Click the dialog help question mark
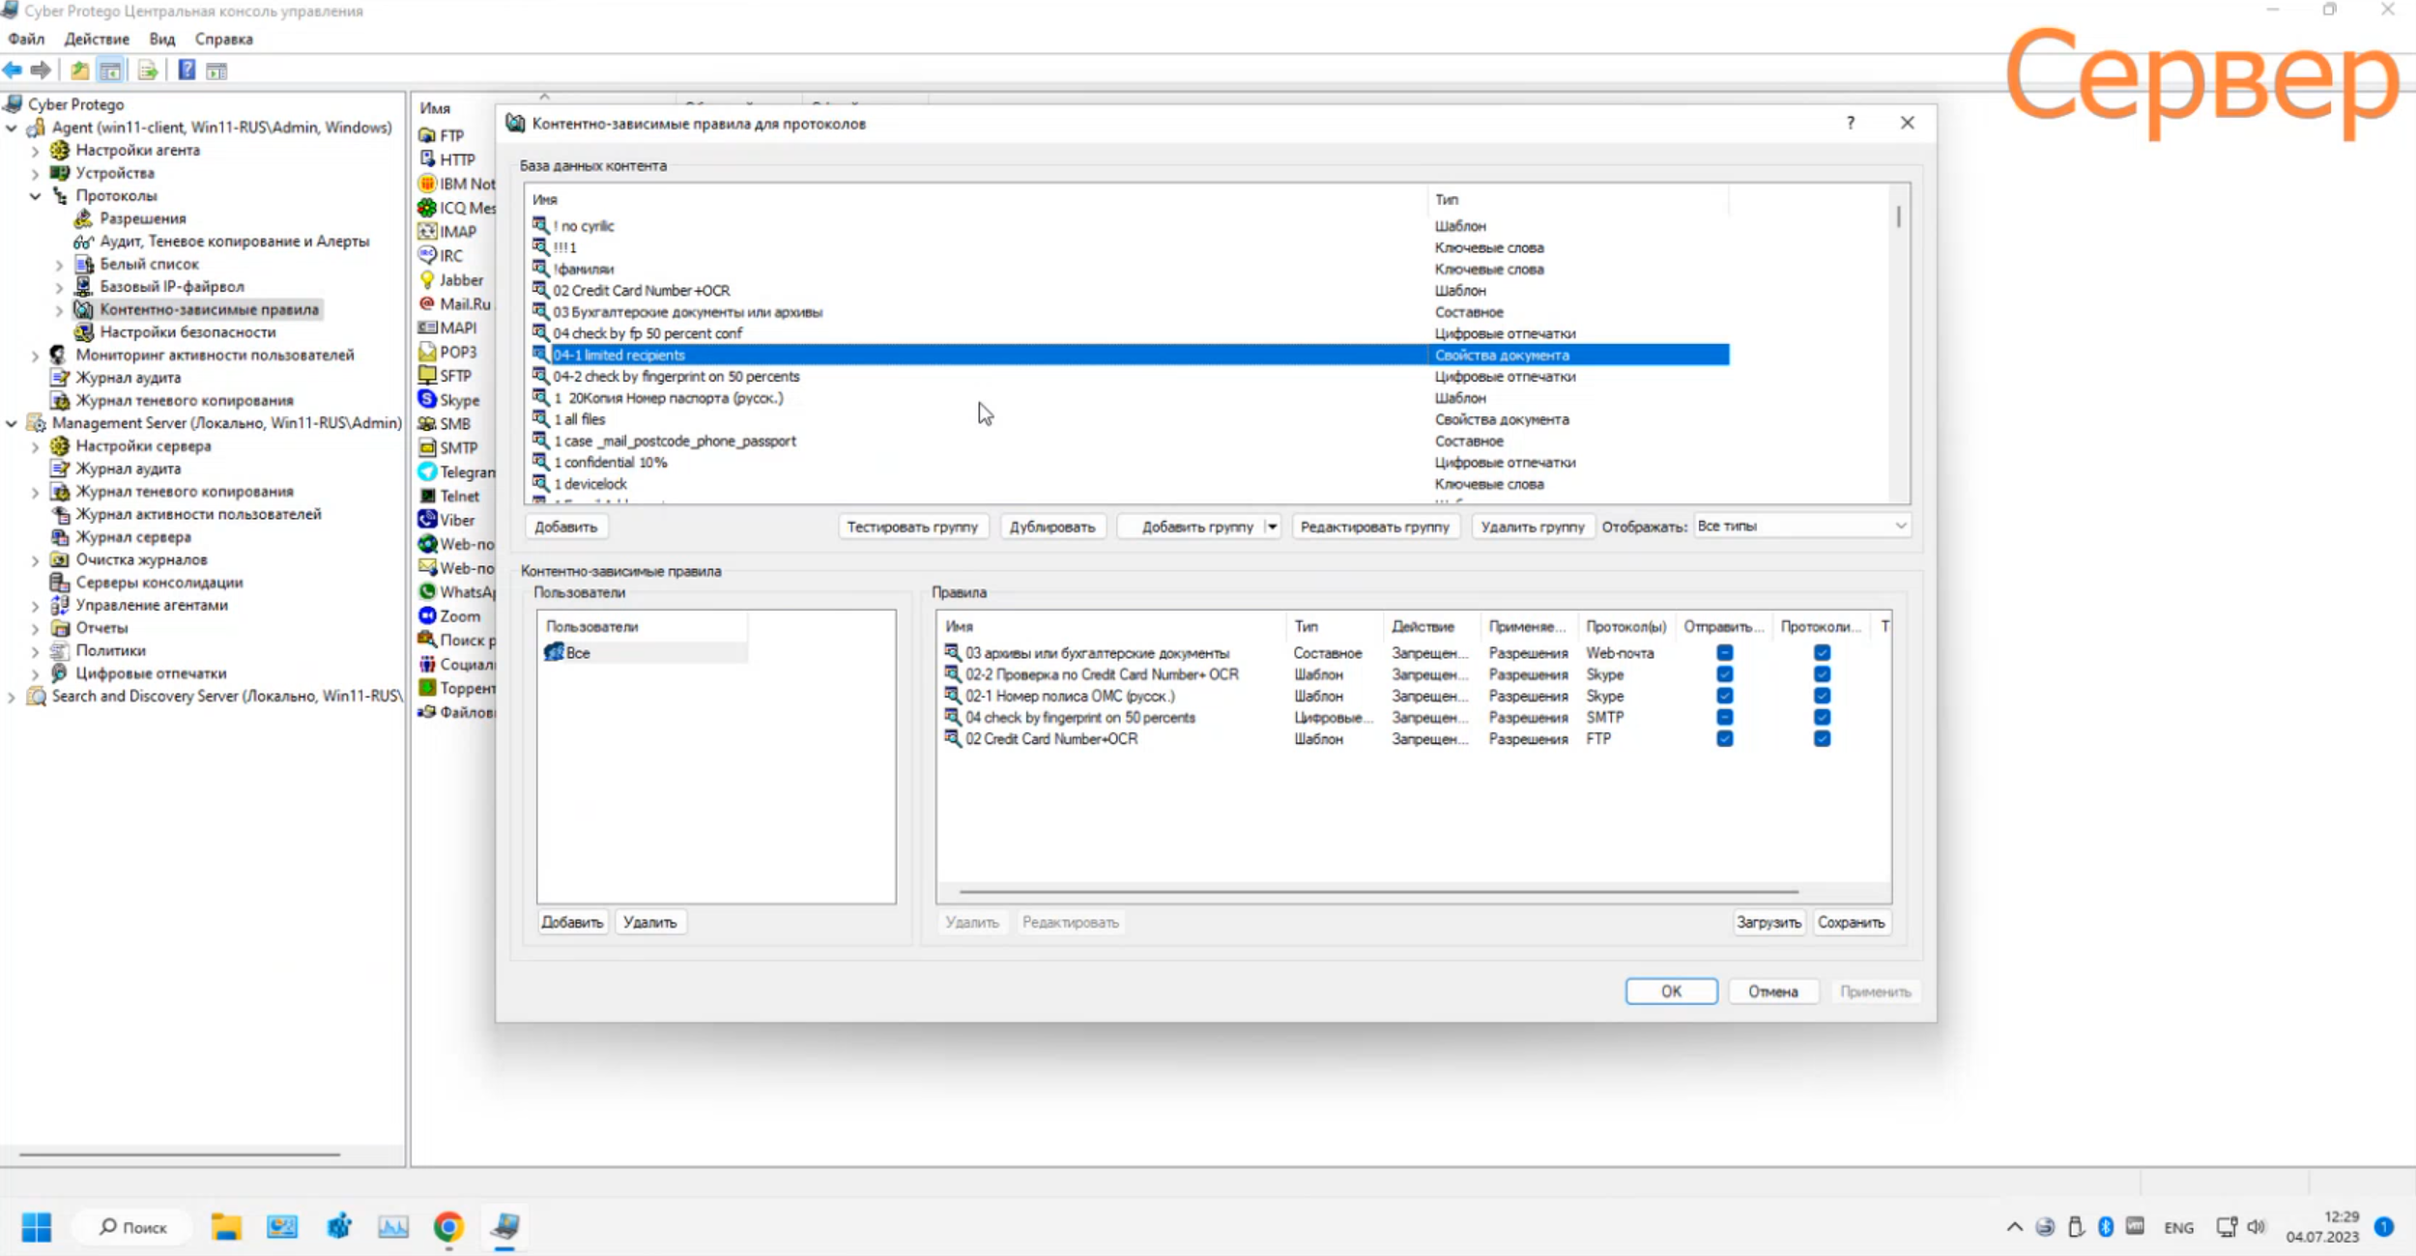Viewport: 2416px width, 1256px height. point(1850,123)
